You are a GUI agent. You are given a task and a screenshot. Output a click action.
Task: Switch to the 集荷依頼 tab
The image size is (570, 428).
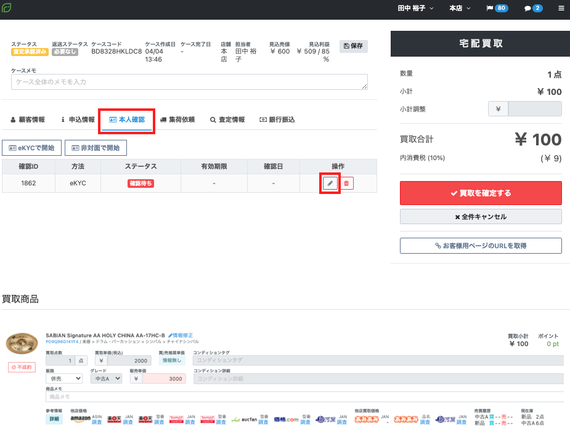(177, 119)
